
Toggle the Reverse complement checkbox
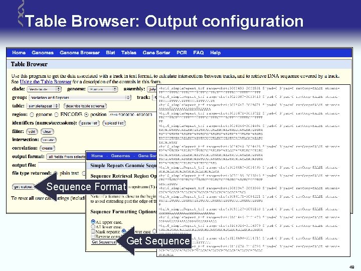tap(93, 236)
